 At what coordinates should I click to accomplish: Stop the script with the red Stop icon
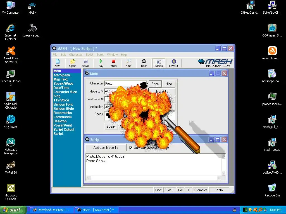pos(113,63)
